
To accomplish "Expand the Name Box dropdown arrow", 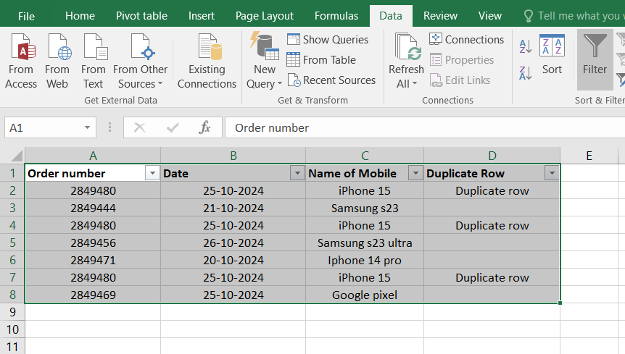I will 87,127.
